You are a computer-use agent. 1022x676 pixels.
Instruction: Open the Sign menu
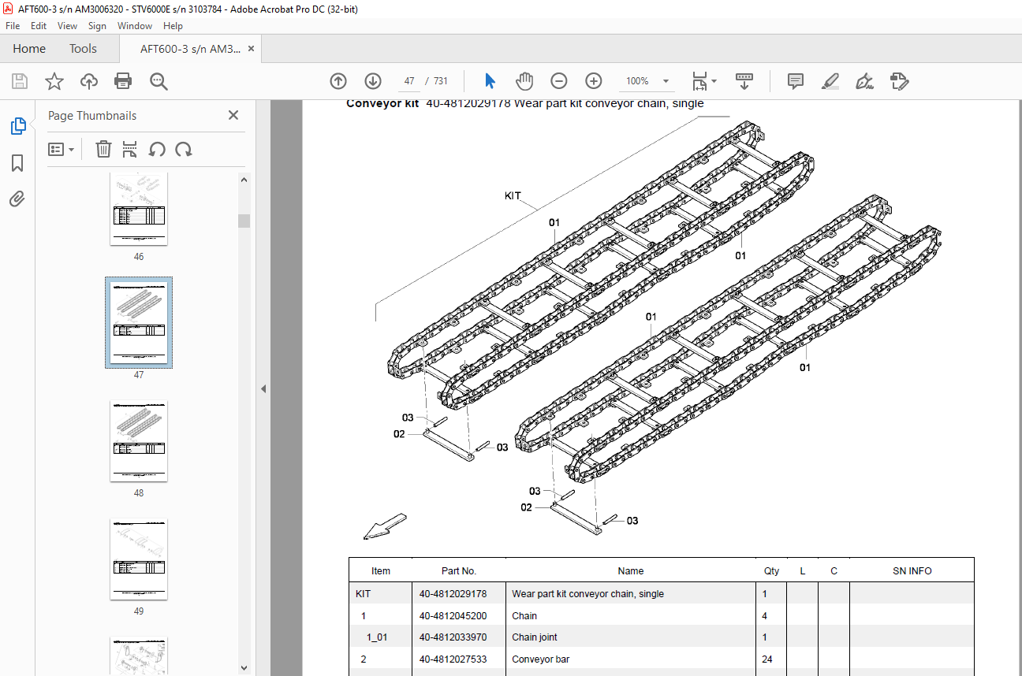[97, 26]
